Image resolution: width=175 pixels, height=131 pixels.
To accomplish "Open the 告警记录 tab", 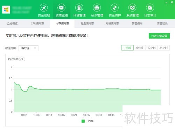I will (162, 23).
